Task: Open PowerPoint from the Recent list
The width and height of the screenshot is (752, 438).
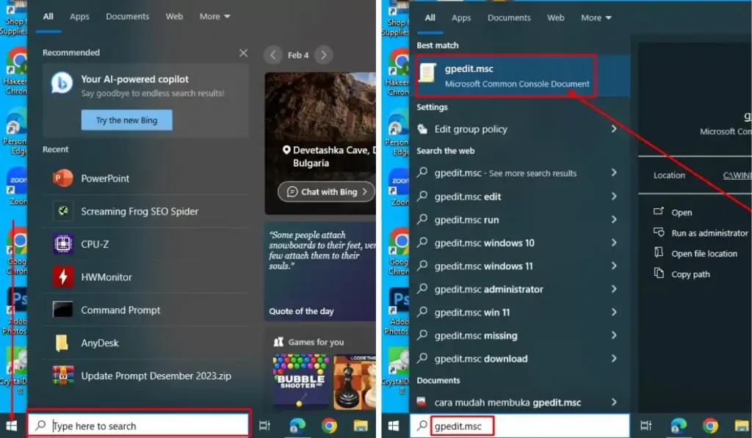Action: [146, 178]
